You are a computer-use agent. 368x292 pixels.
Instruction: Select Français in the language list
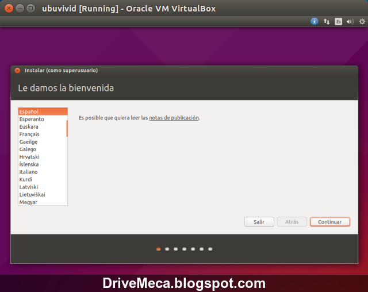tap(43, 134)
